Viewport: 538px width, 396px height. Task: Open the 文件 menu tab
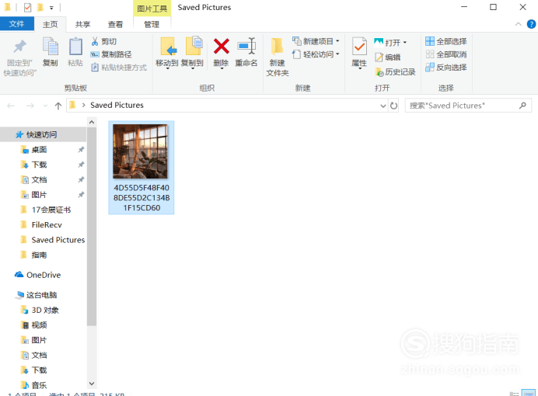tap(17, 24)
